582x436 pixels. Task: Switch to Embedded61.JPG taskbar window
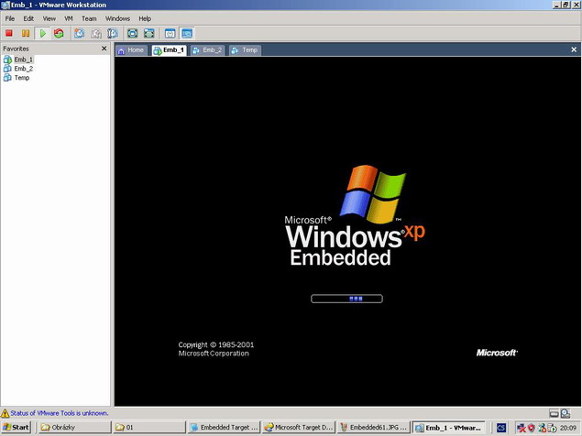(374, 428)
